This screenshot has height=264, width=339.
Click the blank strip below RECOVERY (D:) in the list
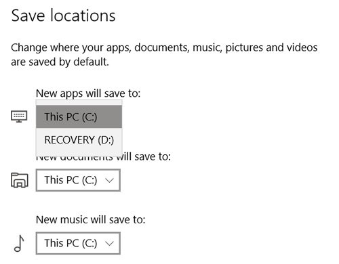(79, 154)
